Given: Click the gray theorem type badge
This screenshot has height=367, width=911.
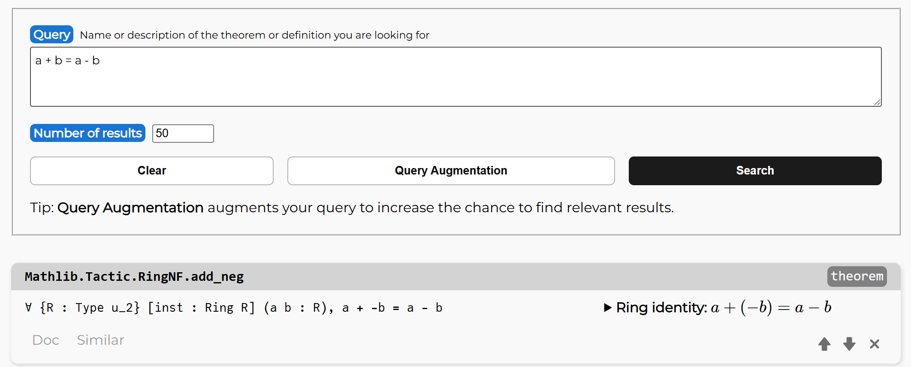Looking at the screenshot, I should (x=857, y=277).
